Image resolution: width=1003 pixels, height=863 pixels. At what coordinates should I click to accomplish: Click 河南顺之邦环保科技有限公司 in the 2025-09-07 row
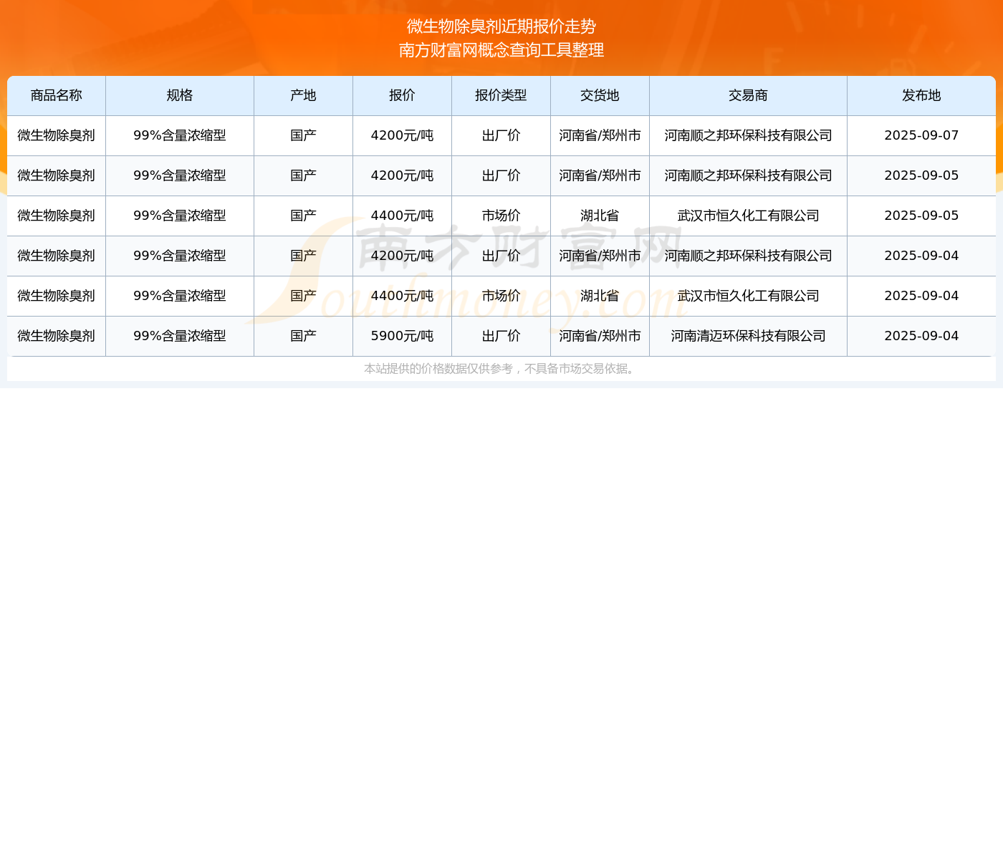(748, 135)
